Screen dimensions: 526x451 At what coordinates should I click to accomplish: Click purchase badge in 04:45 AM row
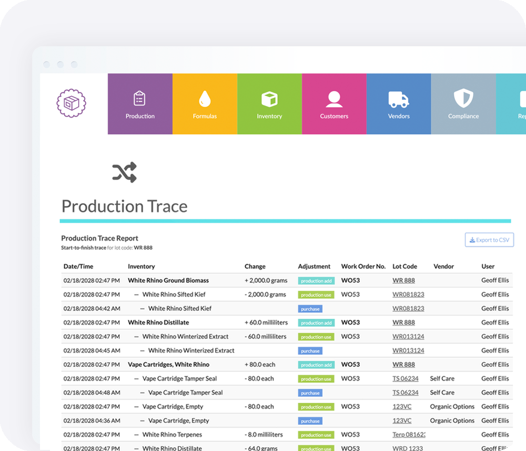[310, 351]
